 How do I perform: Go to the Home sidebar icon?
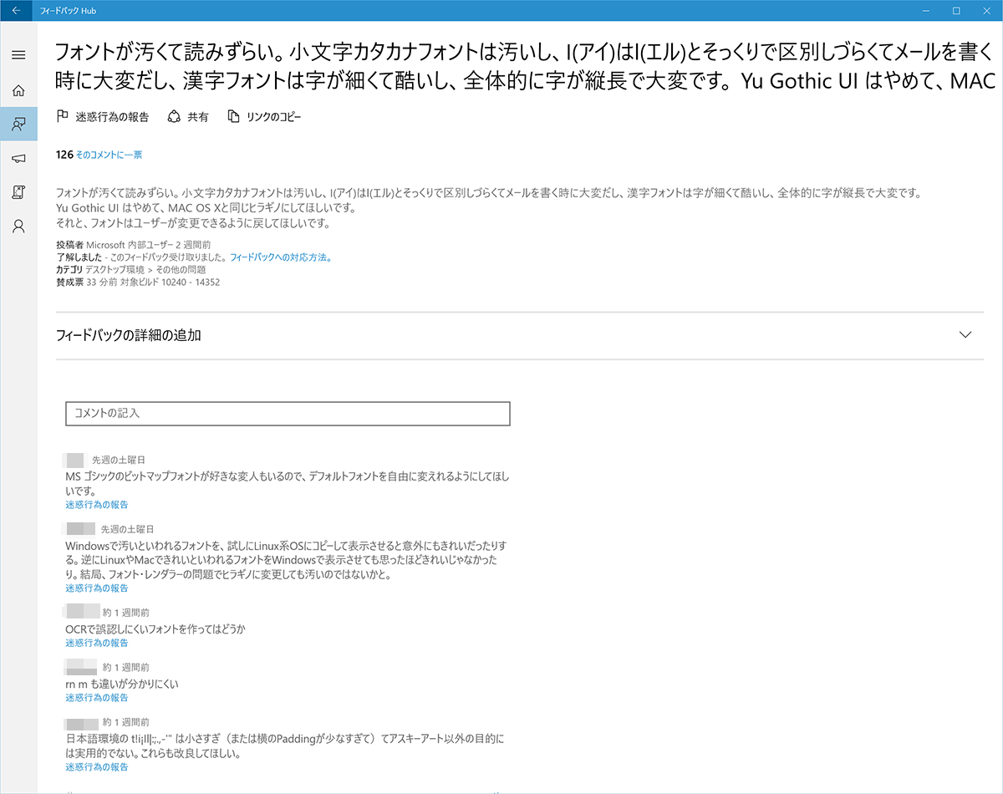pyautogui.click(x=18, y=90)
